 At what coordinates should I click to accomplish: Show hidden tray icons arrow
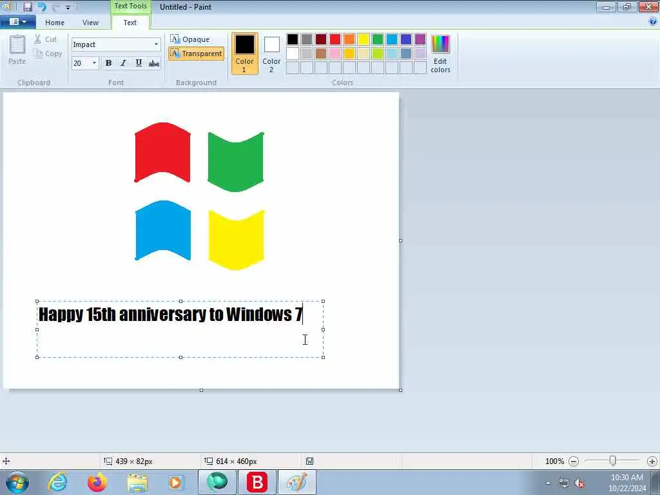[548, 483]
